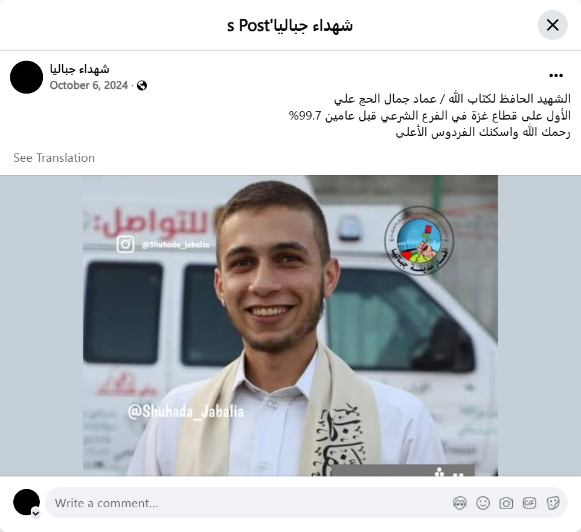
Task: Open the October 6, 2024 timestamp link
Action: (x=89, y=85)
